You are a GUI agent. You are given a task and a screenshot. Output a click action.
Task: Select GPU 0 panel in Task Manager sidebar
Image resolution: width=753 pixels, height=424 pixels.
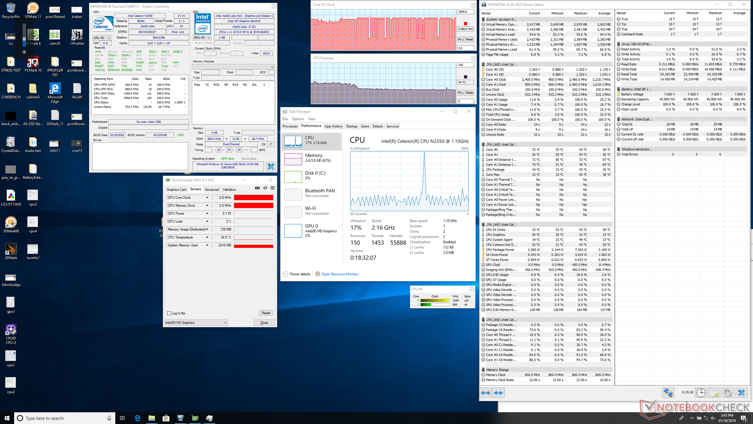coord(312,230)
